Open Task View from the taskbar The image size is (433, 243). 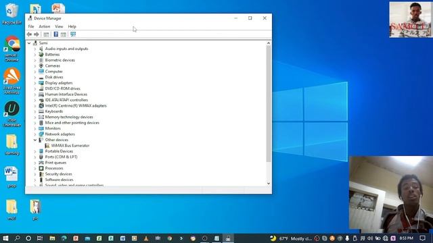tap(40, 238)
